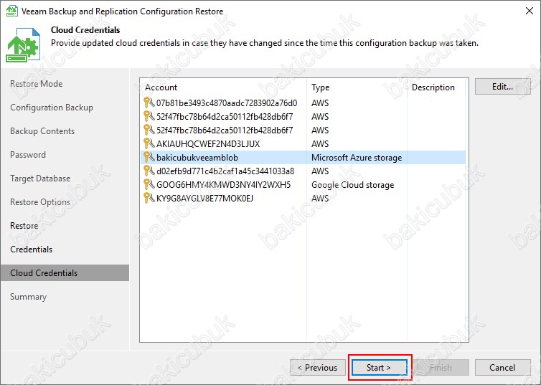541x385 pixels.
Task: Click AWS type cell of 07b81be3493c4870aadc7283902a76d0 row
Action: [x=320, y=103]
